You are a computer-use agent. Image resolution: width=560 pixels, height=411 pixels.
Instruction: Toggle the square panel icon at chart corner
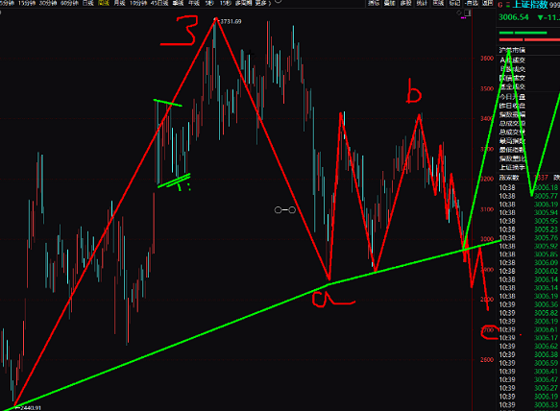click(467, 12)
